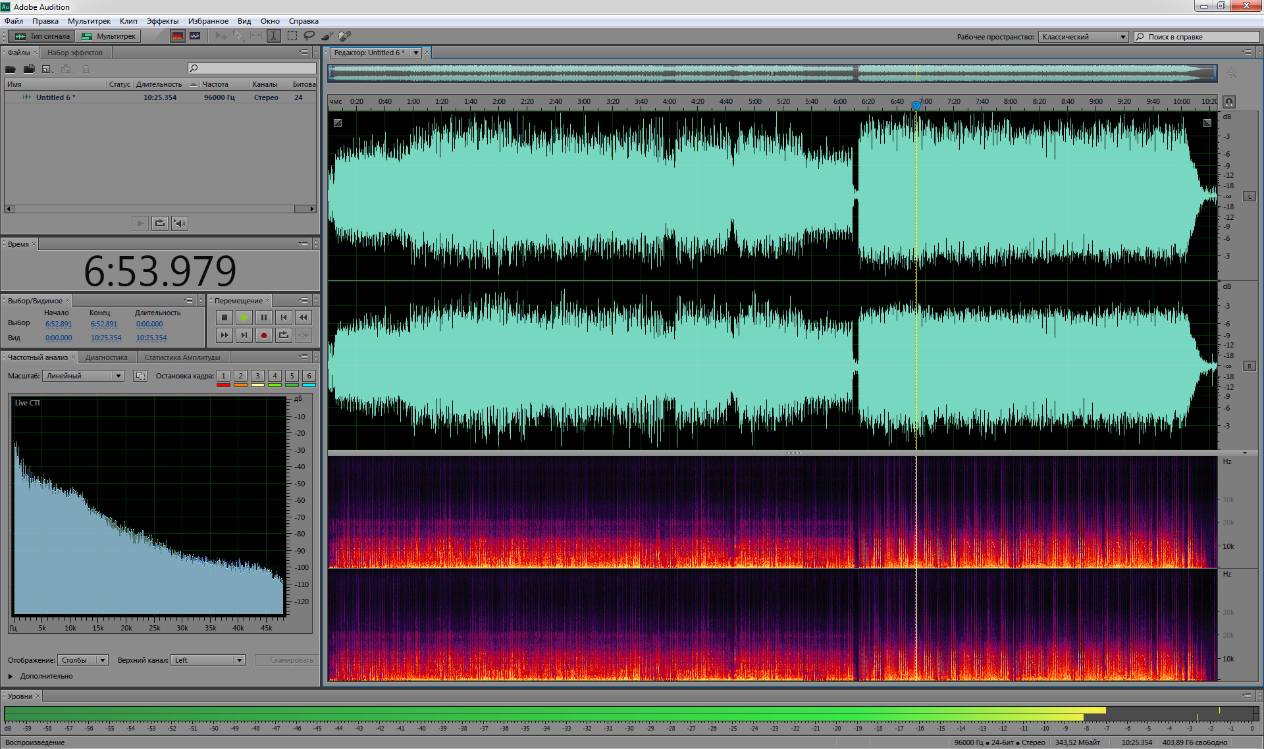
Task: Toggle the spectral frequency display button
Action: (178, 36)
